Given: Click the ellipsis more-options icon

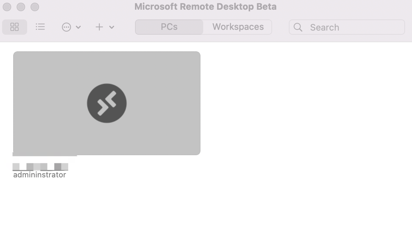Looking at the screenshot, I should [66, 27].
